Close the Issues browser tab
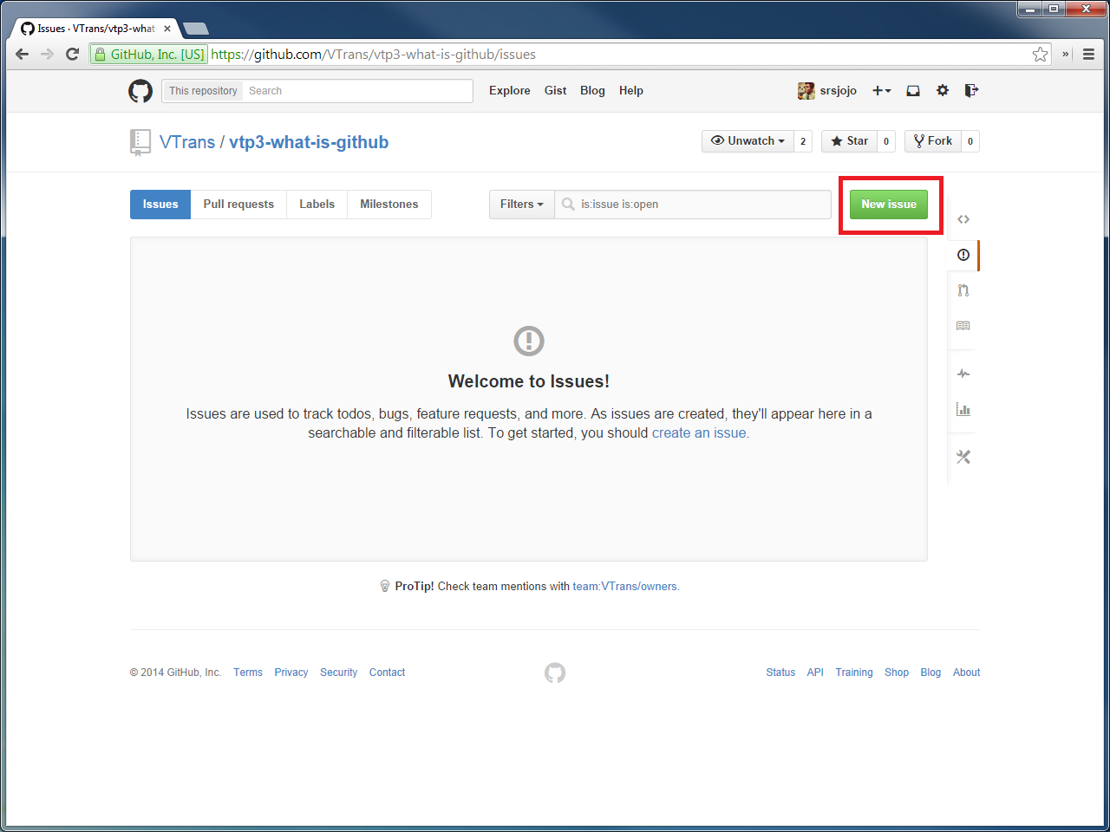This screenshot has width=1110, height=832. pyautogui.click(x=167, y=29)
